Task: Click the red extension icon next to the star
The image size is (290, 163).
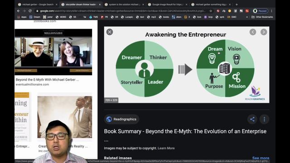Action: 218,11
